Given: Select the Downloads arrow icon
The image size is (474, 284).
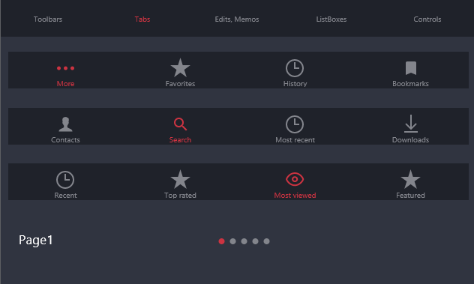Looking at the screenshot, I should [411, 124].
